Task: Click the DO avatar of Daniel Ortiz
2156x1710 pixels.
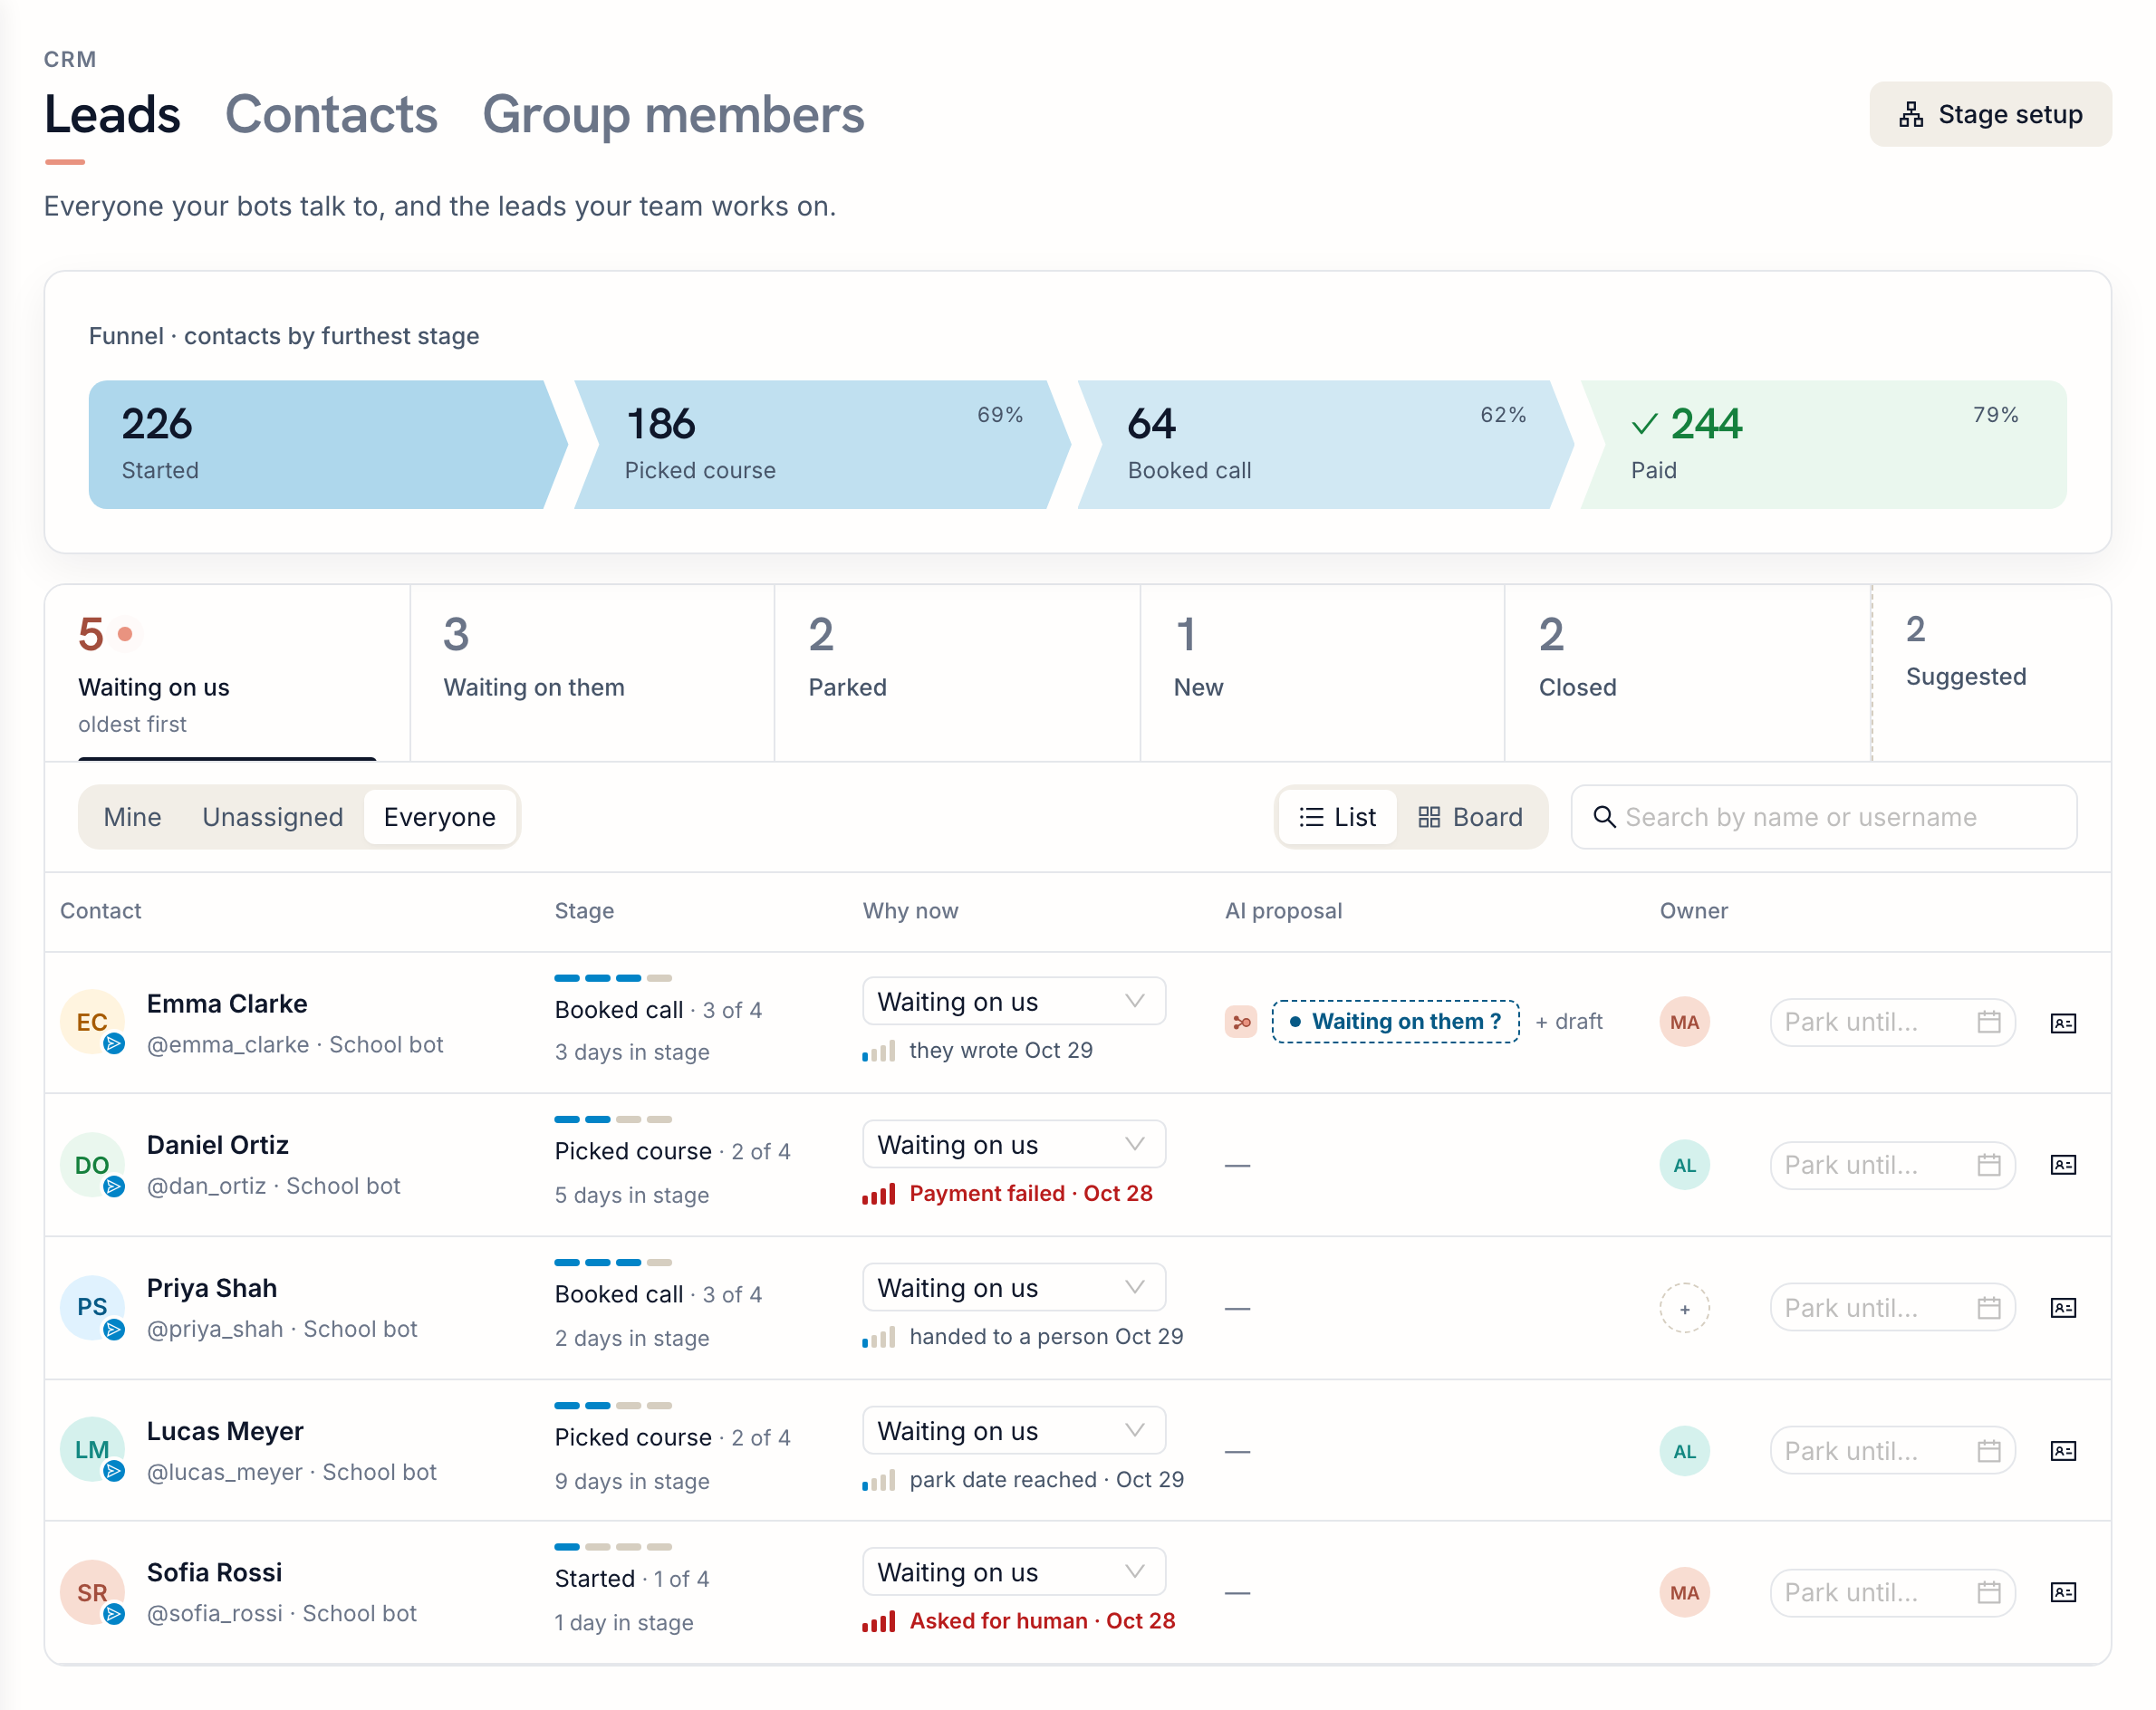Action: [x=92, y=1165]
